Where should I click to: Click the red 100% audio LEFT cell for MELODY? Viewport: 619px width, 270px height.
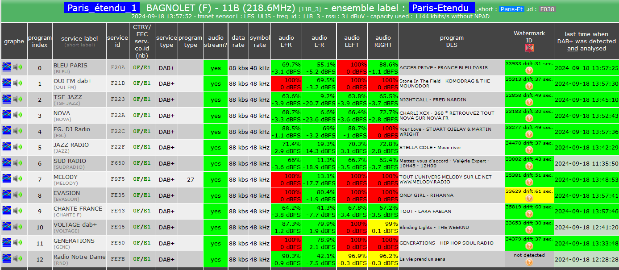pyautogui.click(x=352, y=179)
